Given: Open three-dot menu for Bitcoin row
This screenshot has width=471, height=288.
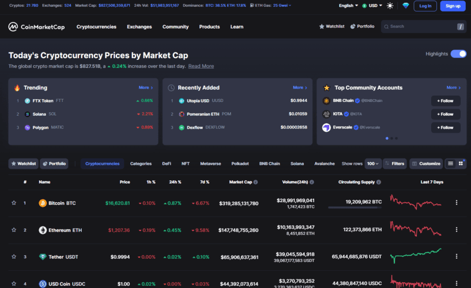Looking at the screenshot, I should tap(456, 203).
